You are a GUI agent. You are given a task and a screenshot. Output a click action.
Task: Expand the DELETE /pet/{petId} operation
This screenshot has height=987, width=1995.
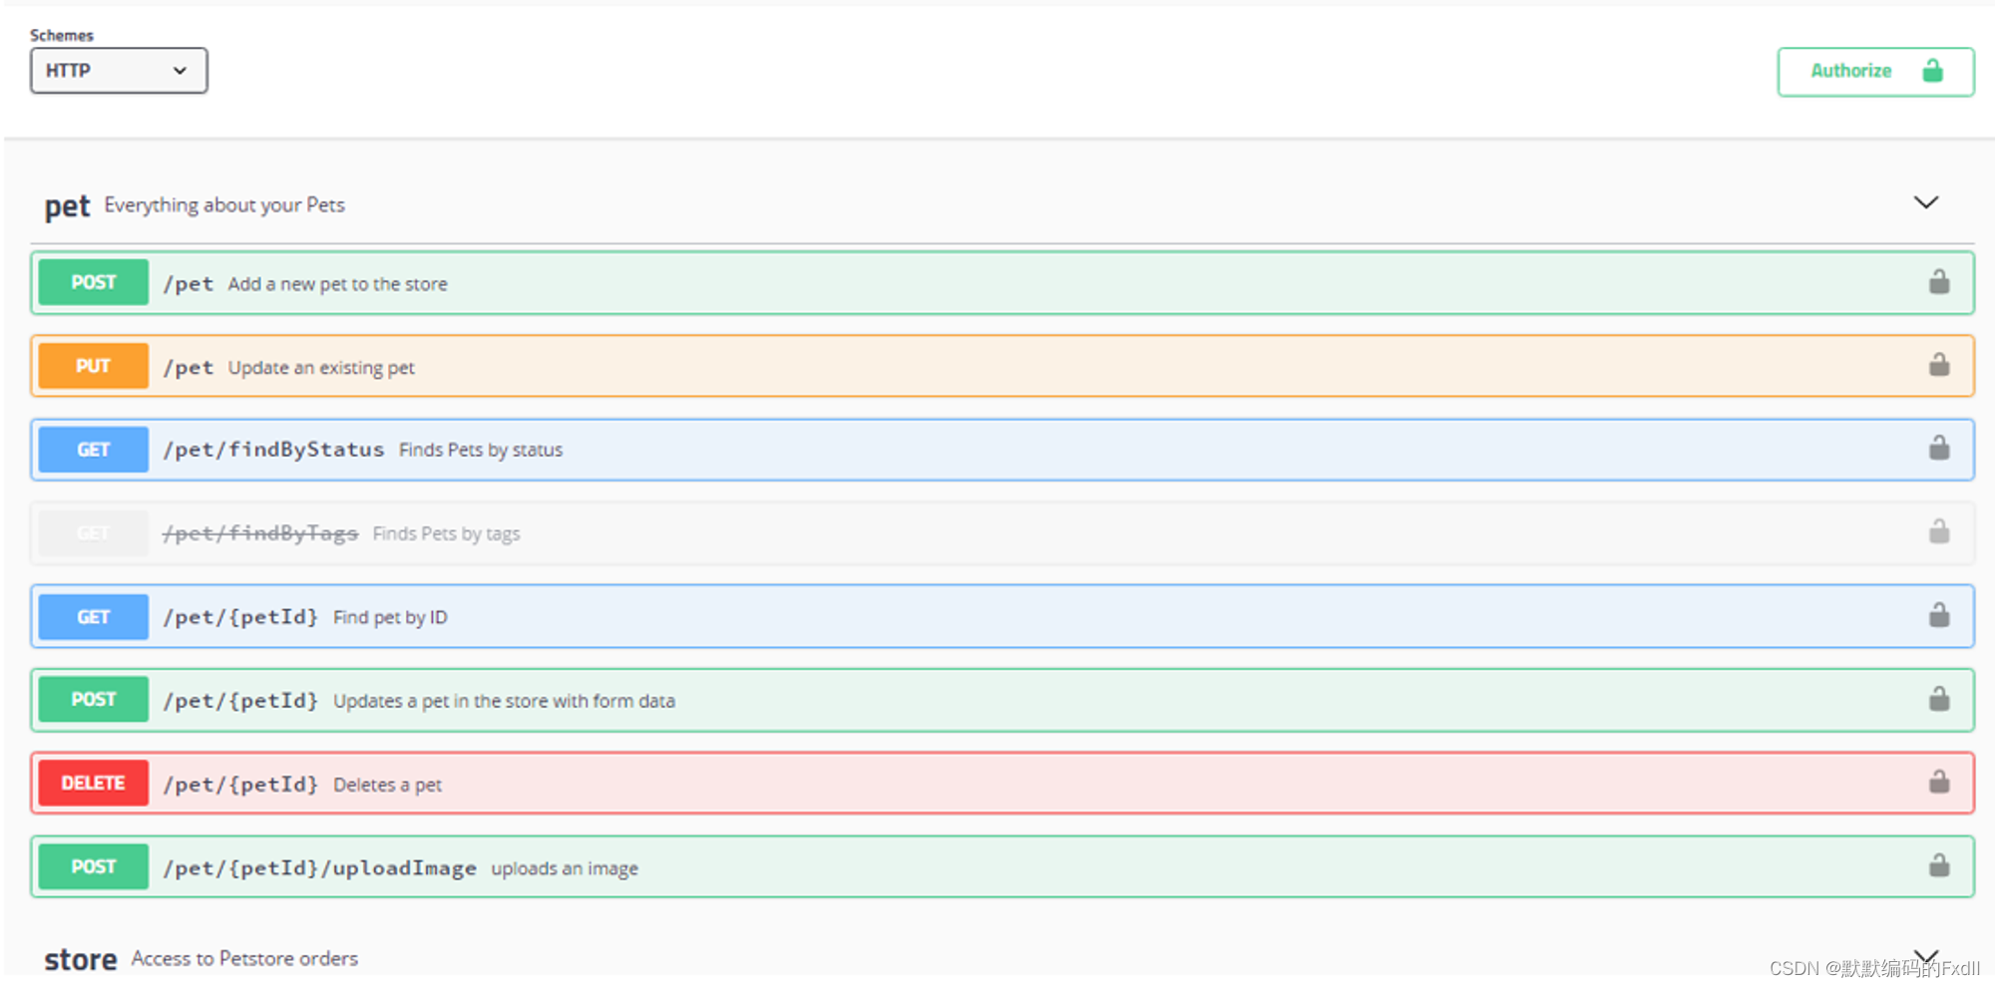tap(698, 783)
